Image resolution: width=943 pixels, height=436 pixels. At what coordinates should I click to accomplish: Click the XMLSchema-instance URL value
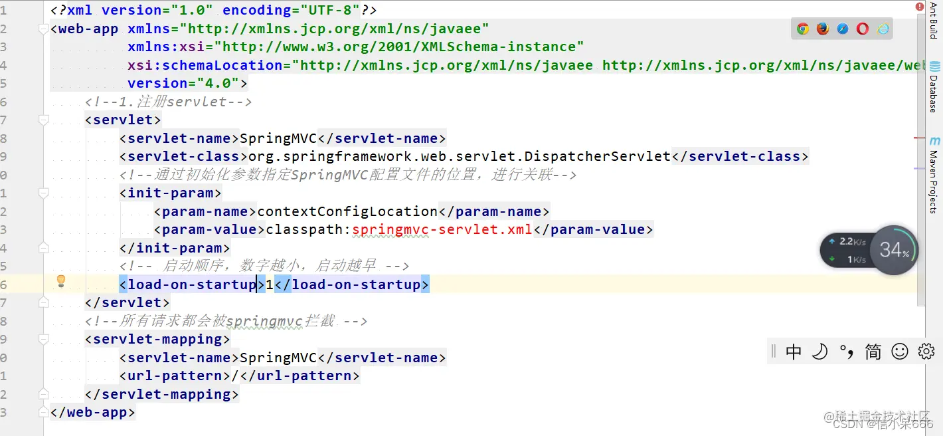click(x=398, y=47)
